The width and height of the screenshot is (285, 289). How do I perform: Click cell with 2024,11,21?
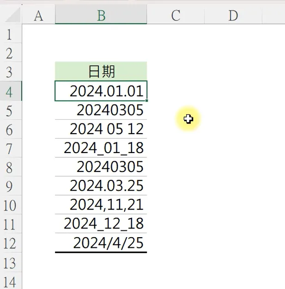[x=101, y=205]
